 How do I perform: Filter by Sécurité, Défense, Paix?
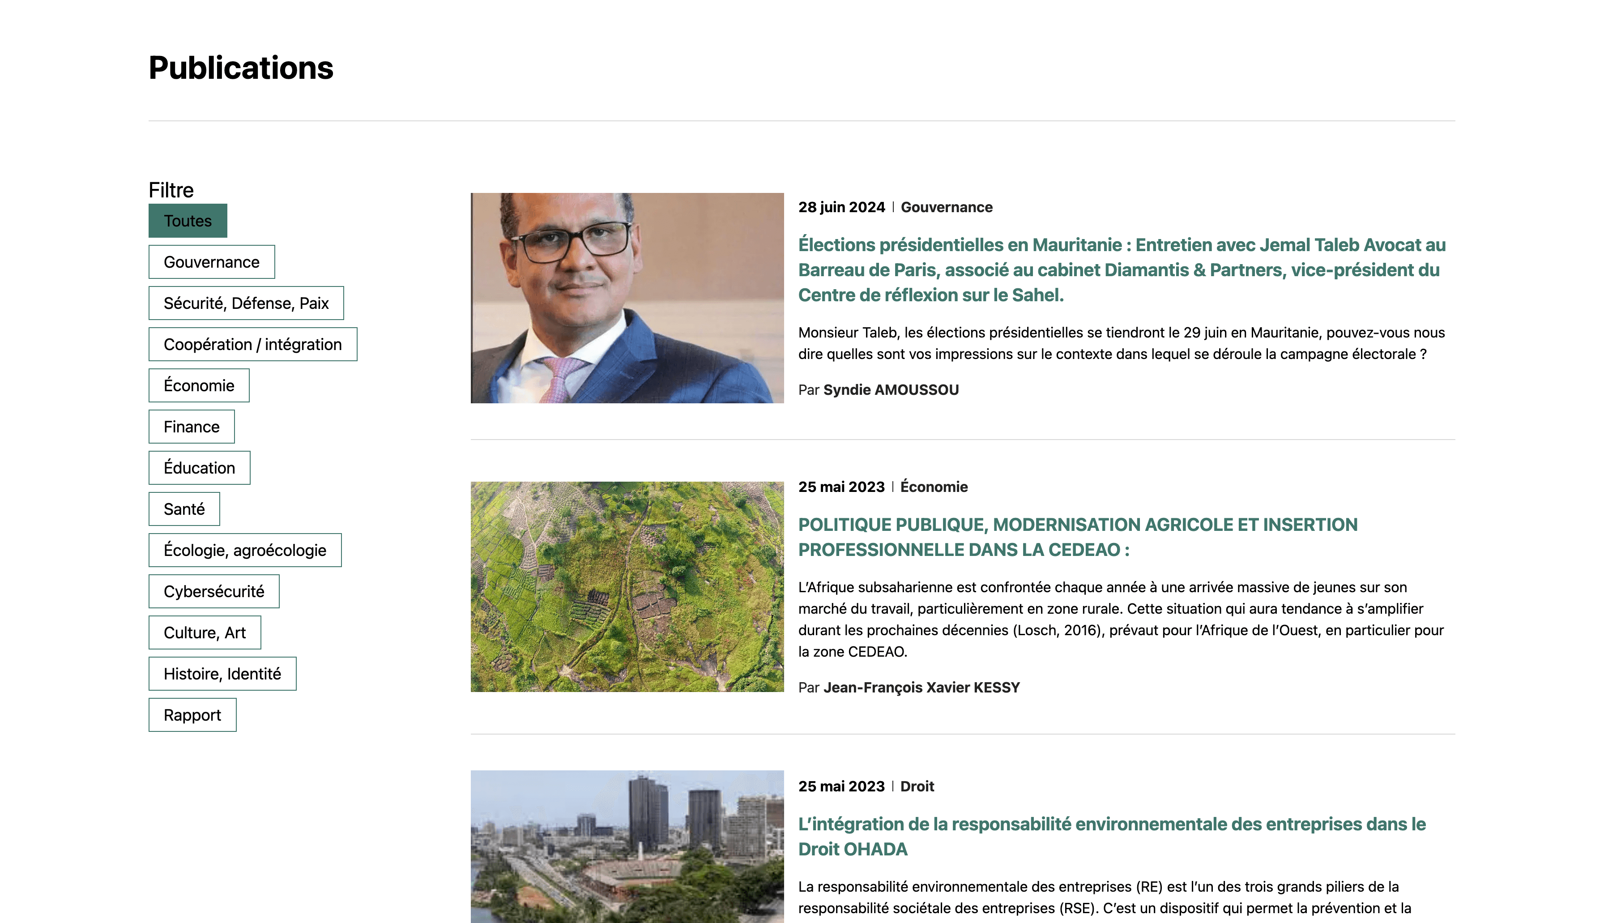click(246, 303)
